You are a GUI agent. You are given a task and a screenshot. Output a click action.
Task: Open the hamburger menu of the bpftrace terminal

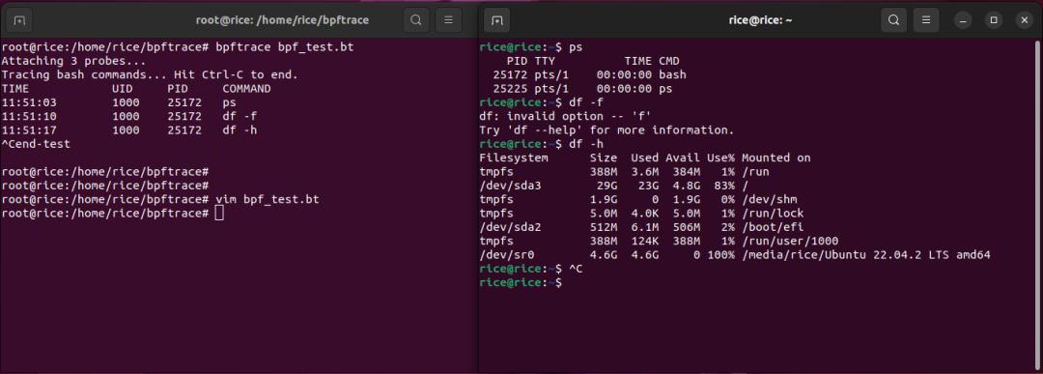point(448,20)
